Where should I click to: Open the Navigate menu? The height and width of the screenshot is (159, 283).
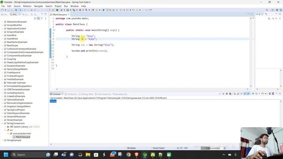point(38,6)
